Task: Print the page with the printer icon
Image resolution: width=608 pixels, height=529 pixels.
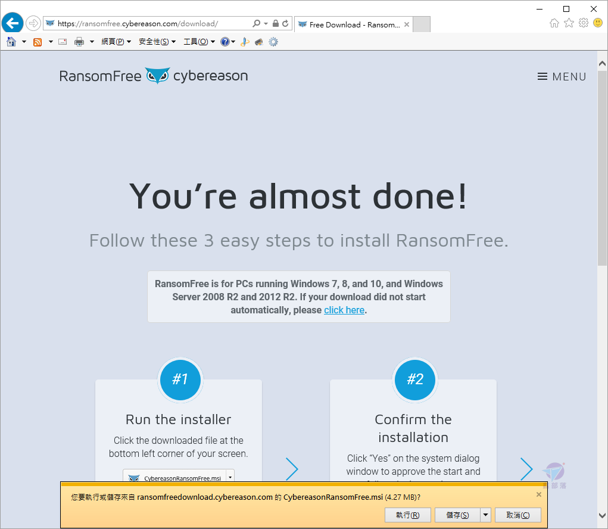Action: click(x=79, y=42)
